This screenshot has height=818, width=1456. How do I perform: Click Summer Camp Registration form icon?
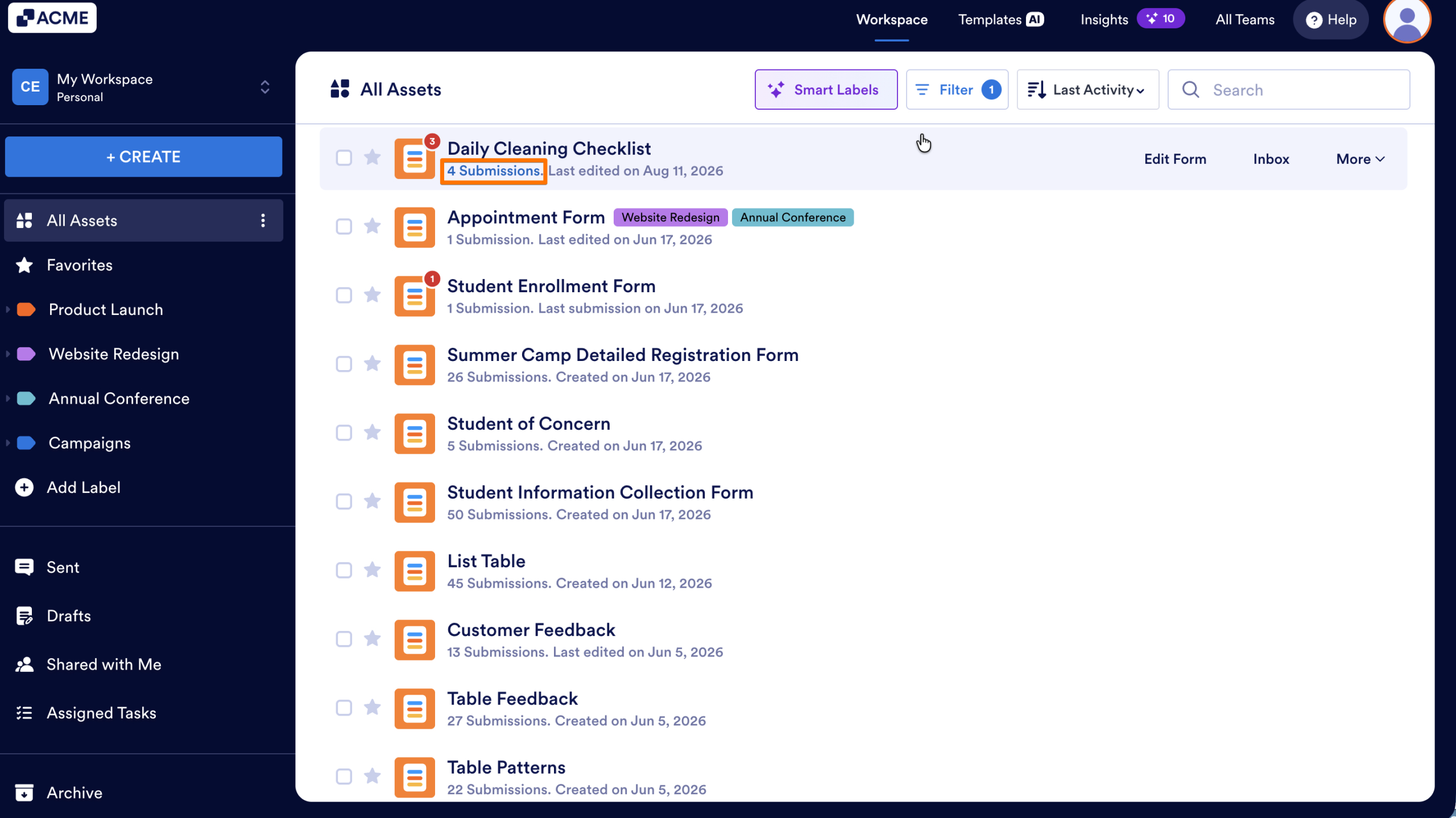415,365
